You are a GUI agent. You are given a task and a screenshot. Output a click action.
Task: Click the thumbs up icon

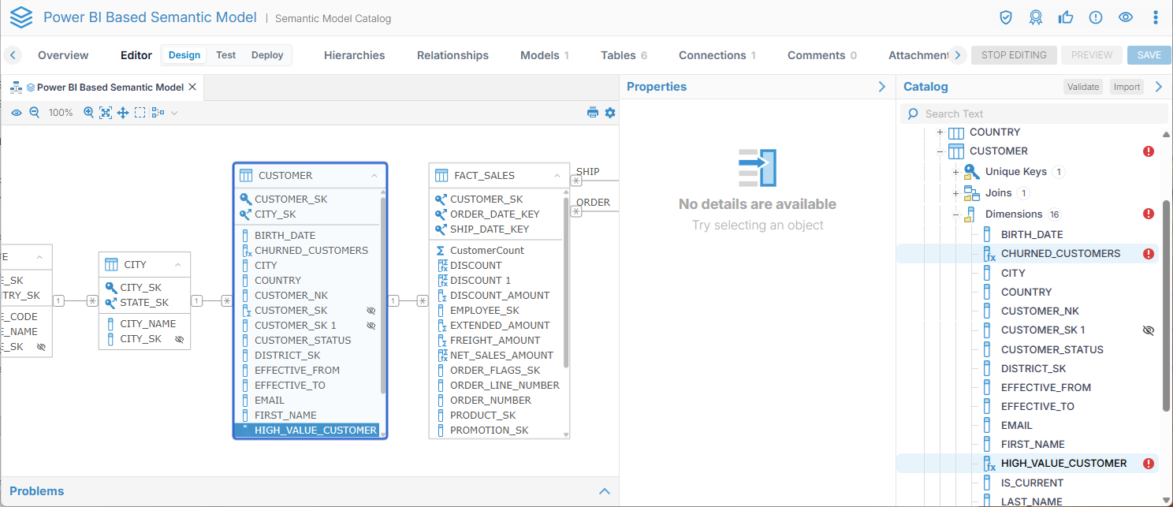click(1066, 17)
